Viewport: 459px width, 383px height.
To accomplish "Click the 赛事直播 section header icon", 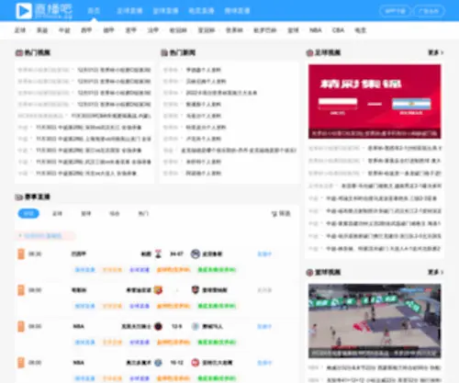I will 19,197.
